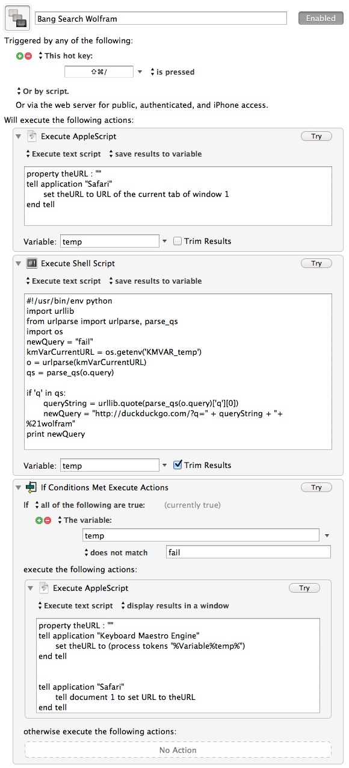349x768 pixels.
Task: Click red minus to remove hot key trigger
Action: [x=28, y=56]
